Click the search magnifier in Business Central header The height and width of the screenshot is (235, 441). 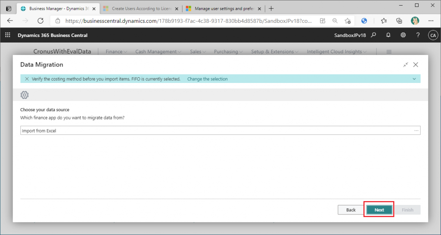tap(374, 35)
